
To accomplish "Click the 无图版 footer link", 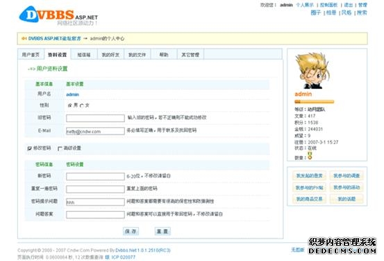I will (297, 249).
